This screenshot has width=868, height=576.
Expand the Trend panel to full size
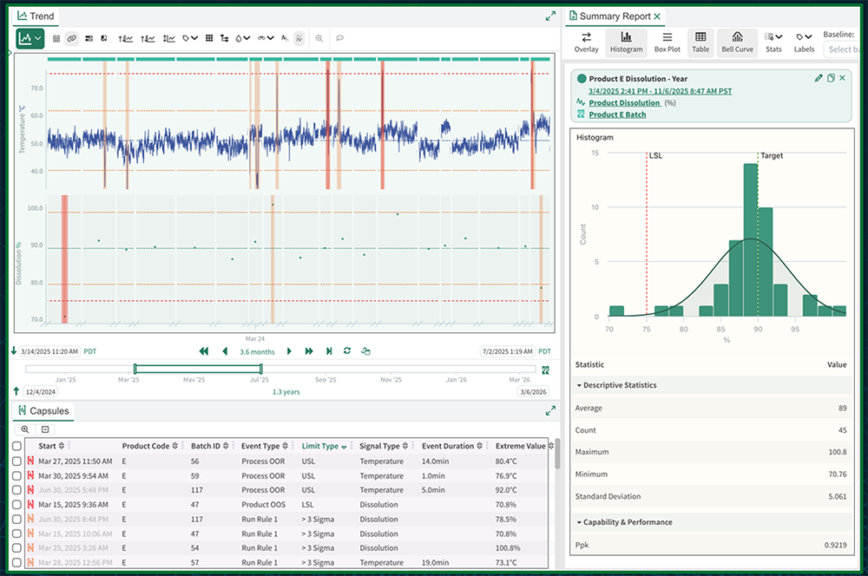[550, 16]
